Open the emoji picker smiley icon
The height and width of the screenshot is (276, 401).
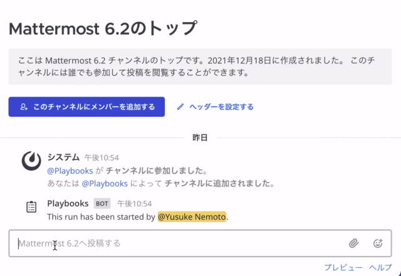(378, 243)
